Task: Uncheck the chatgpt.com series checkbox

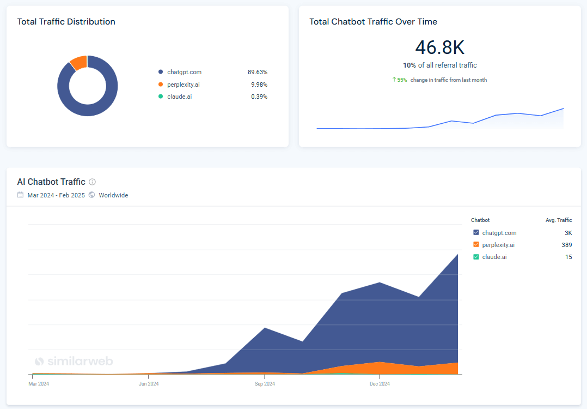Action: [x=475, y=233]
